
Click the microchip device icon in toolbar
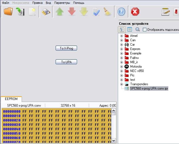coord(46,12)
